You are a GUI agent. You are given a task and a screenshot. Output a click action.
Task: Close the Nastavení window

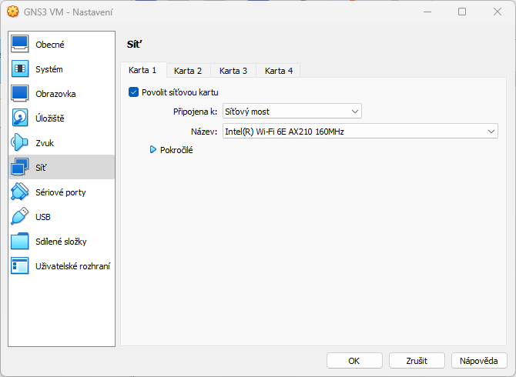click(x=498, y=12)
